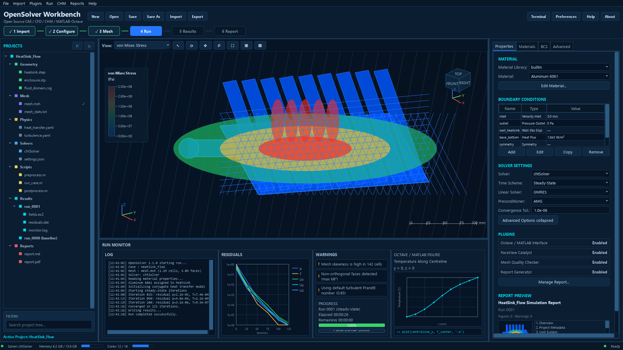Click Remove under boundary conditions
The width and height of the screenshot is (623, 350).
596,152
